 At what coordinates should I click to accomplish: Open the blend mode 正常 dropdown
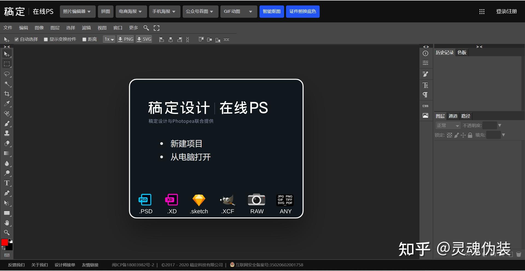coord(448,126)
